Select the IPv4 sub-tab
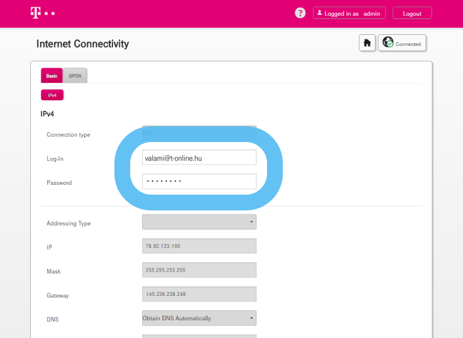Screen dimensions: 463x338 52,95
